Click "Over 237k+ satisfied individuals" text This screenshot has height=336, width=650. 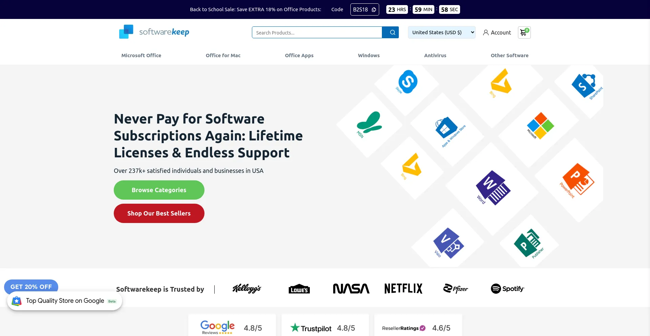click(x=189, y=171)
